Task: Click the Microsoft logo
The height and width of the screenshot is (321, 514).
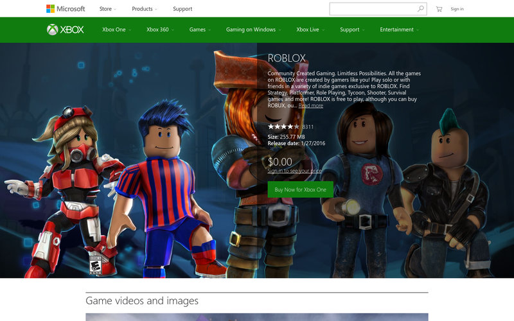Action: [x=66, y=9]
